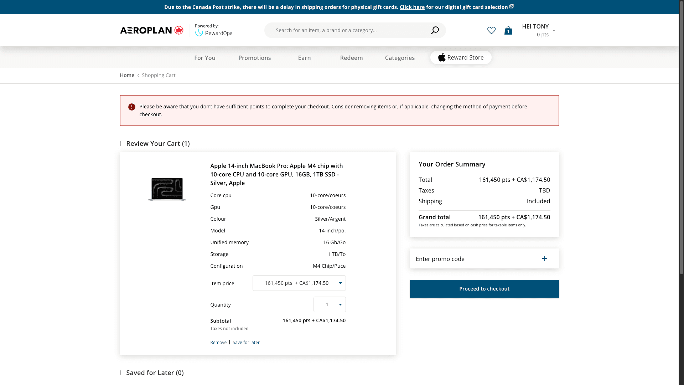Follow the Click here gift card link
Image resolution: width=684 pixels, height=385 pixels.
coord(412,7)
